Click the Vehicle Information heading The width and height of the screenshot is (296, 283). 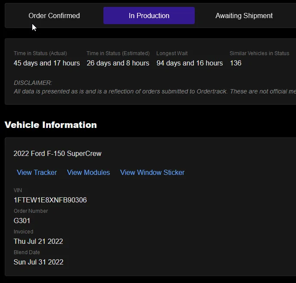tap(50, 125)
